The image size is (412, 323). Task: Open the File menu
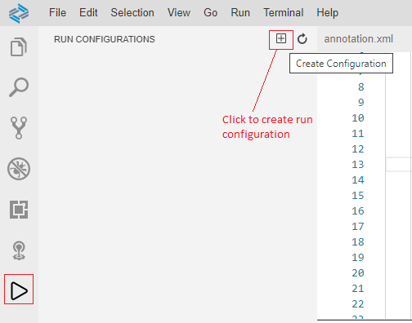[x=57, y=12]
